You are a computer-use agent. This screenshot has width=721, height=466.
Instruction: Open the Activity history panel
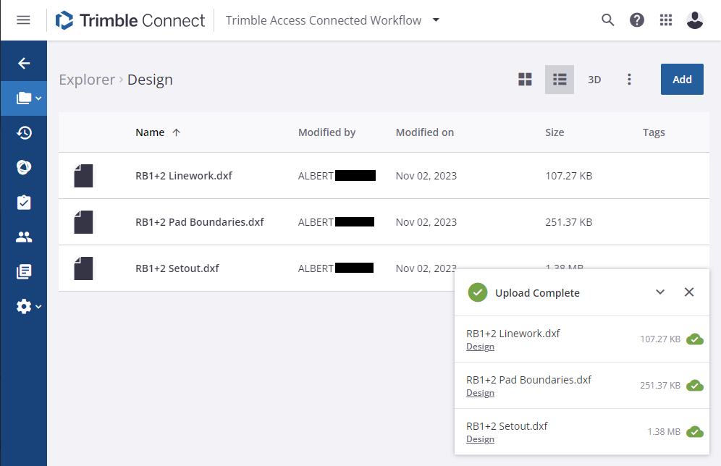tap(24, 133)
